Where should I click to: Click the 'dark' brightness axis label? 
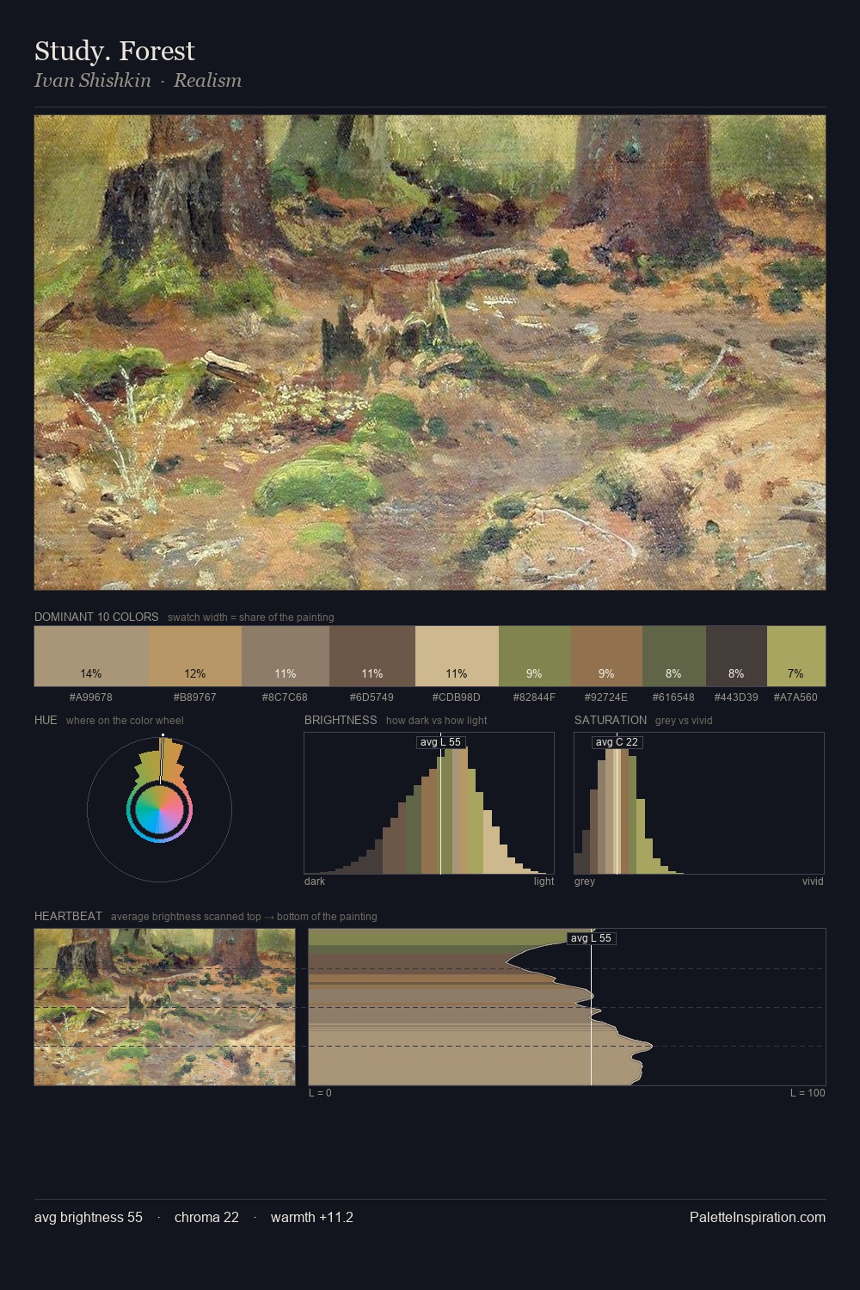tap(315, 881)
